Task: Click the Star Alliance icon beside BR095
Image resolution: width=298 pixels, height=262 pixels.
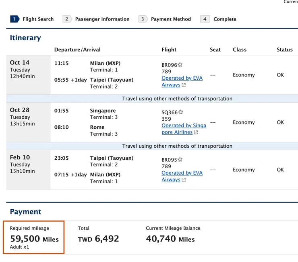Action: tap(180, 160)
